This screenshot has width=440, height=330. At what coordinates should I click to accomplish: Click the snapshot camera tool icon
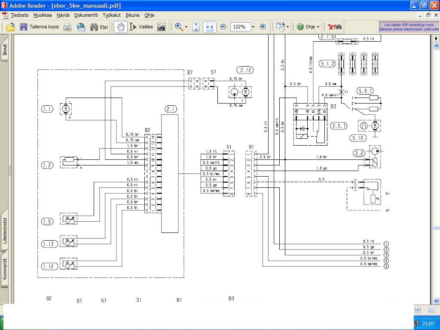click(161, 27)
